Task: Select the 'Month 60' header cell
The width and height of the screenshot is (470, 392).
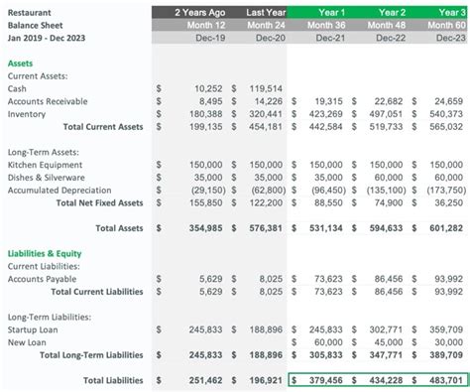Action: click(446, 25)
